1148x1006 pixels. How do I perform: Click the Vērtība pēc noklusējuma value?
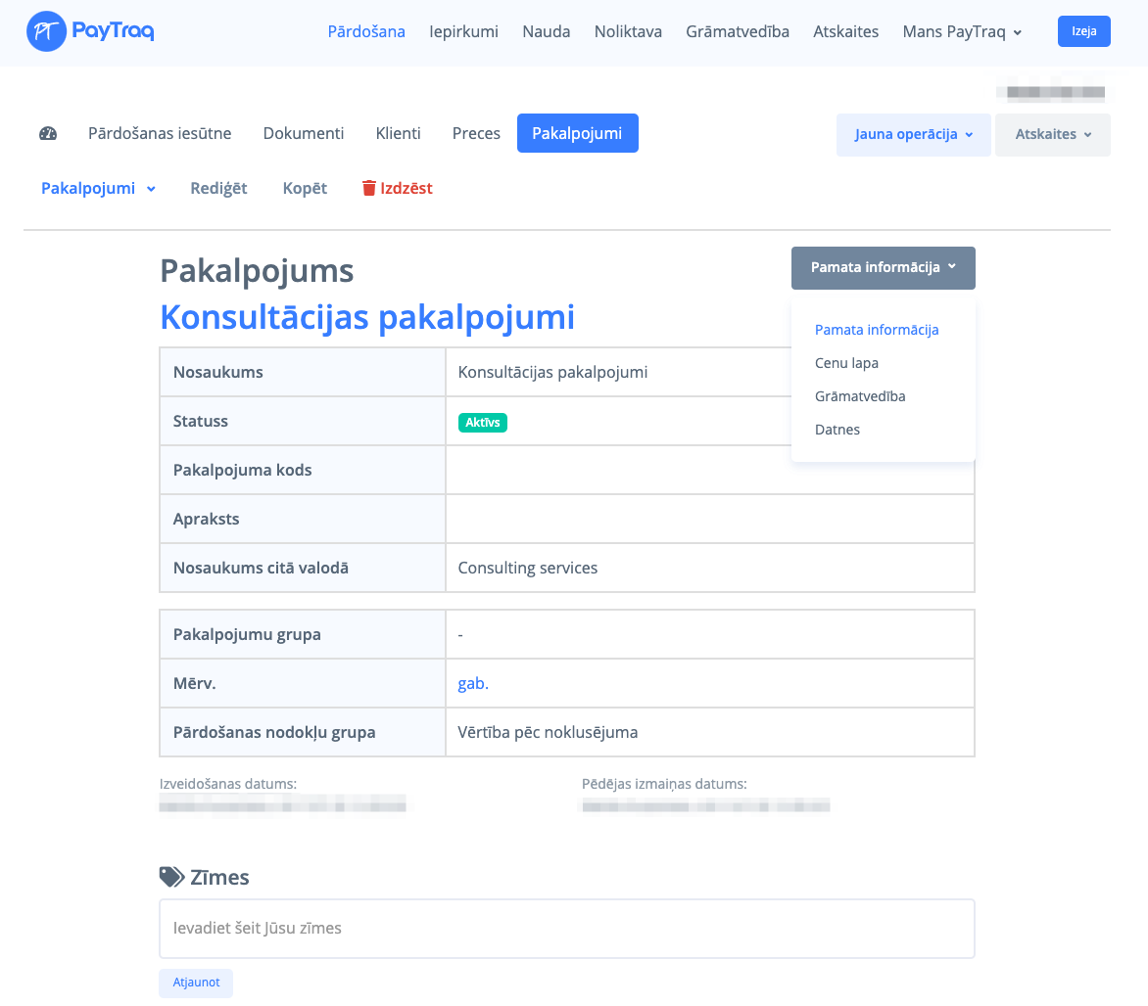coord(548,732)
